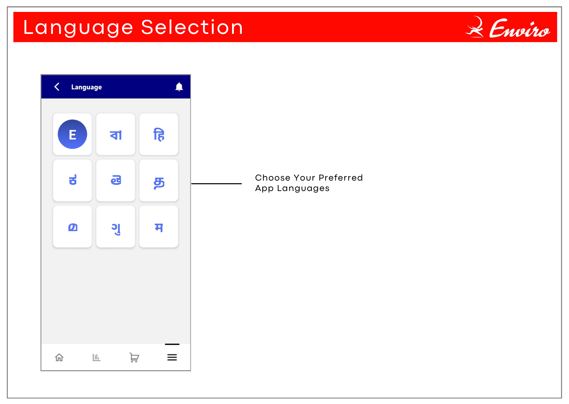This screenshot has height=404, width=569.
Task: Go back using the header back arrow
Action: (57, 87)
